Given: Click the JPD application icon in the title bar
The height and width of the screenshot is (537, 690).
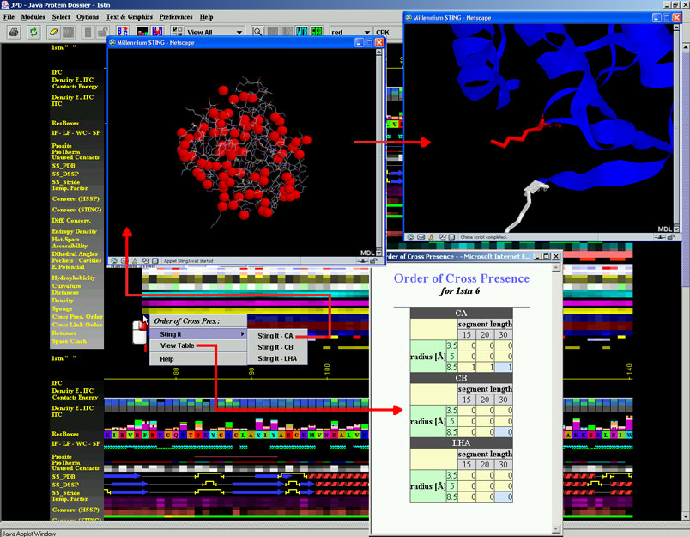Looking at the screenshot, I should pyautogui.click(x=5, y=5).
